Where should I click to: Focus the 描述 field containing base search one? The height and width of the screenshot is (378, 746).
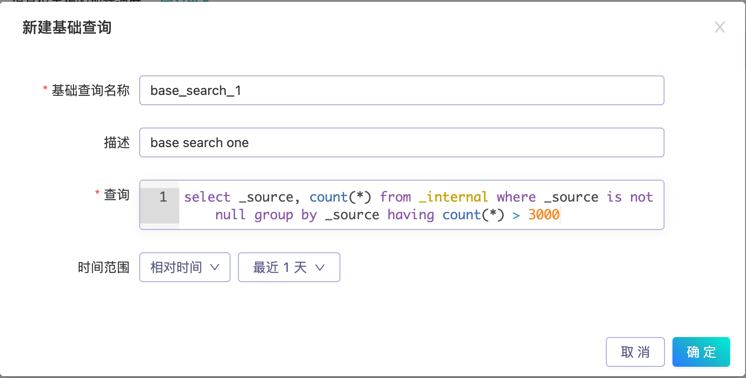click(x=401, y=142)
